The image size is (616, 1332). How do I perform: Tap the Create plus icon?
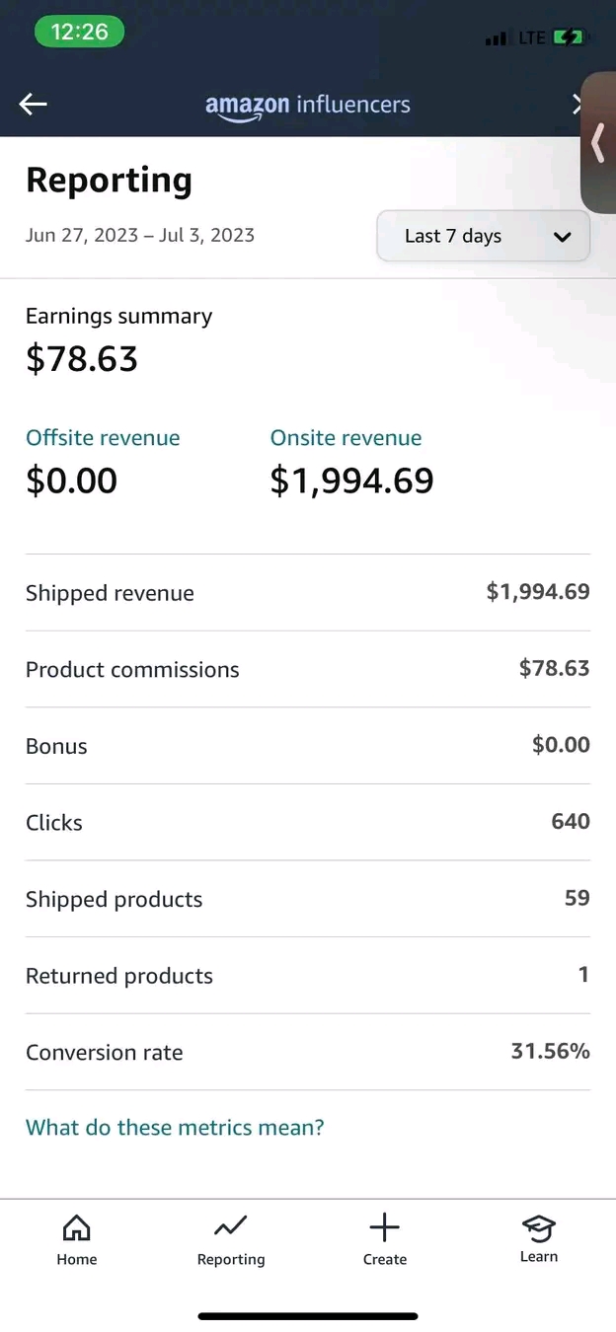click(384, 1228)
